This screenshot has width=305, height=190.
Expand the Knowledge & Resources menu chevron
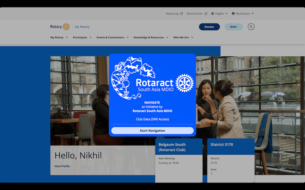(x=167, y=37)
